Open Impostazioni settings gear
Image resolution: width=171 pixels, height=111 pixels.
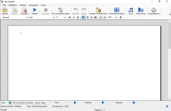click(x=154, y=11)
